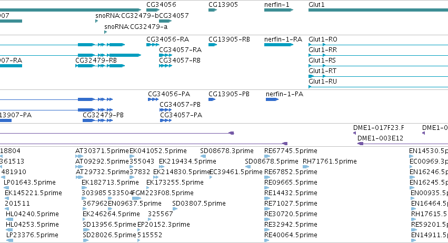
Task: Select transcript CG34057-RB label
Action: [180, 60]
